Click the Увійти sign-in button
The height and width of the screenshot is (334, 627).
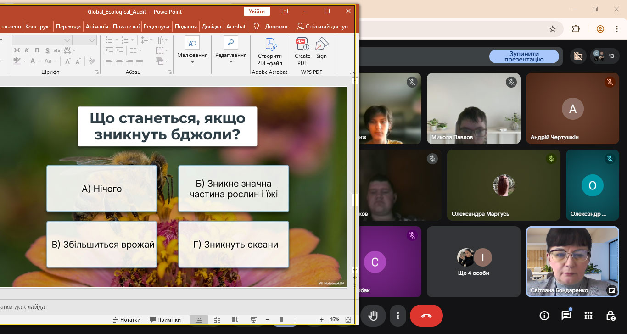[x=257, y=11]
